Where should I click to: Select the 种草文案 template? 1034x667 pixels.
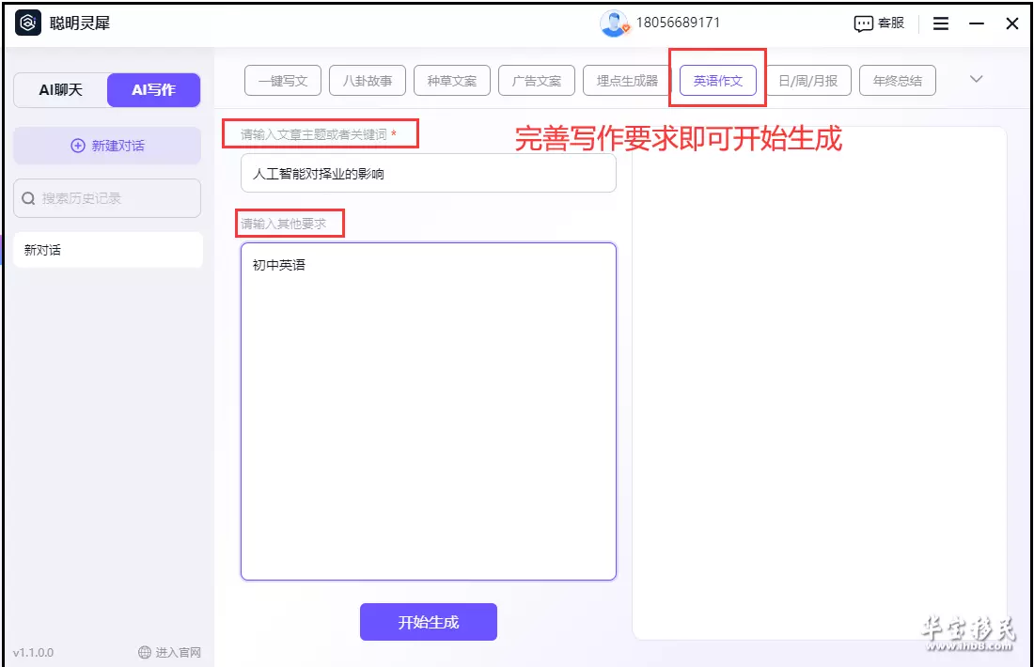[452, 81]
